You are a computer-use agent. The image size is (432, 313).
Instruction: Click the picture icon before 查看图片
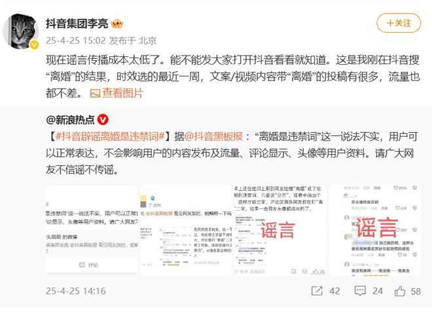(95, 93)
